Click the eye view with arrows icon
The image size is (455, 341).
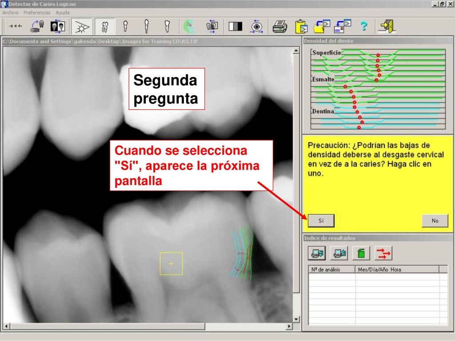tap(257, 26)
